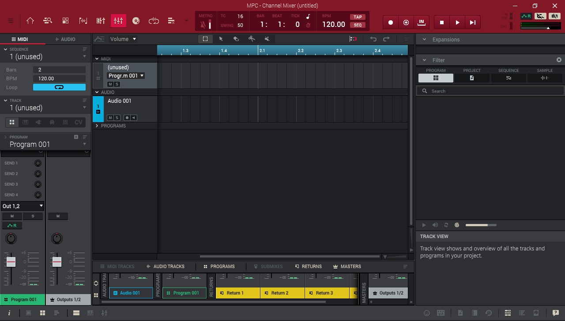Select the scissors split tool
The height and width of the screenshot is (321, 565).
click(x=252, y=39)
